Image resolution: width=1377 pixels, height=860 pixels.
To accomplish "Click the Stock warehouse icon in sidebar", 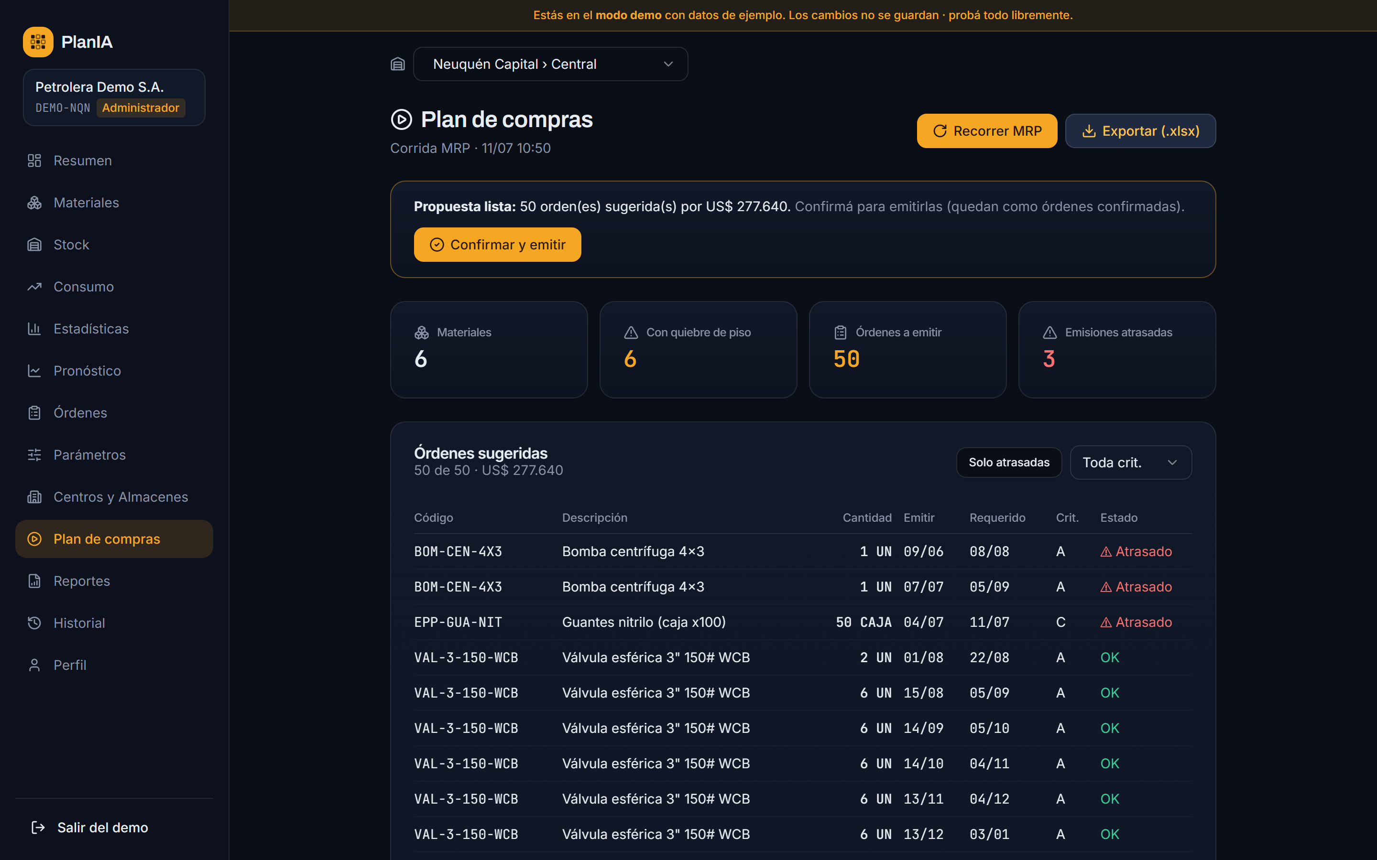I will tap(34, 245).
